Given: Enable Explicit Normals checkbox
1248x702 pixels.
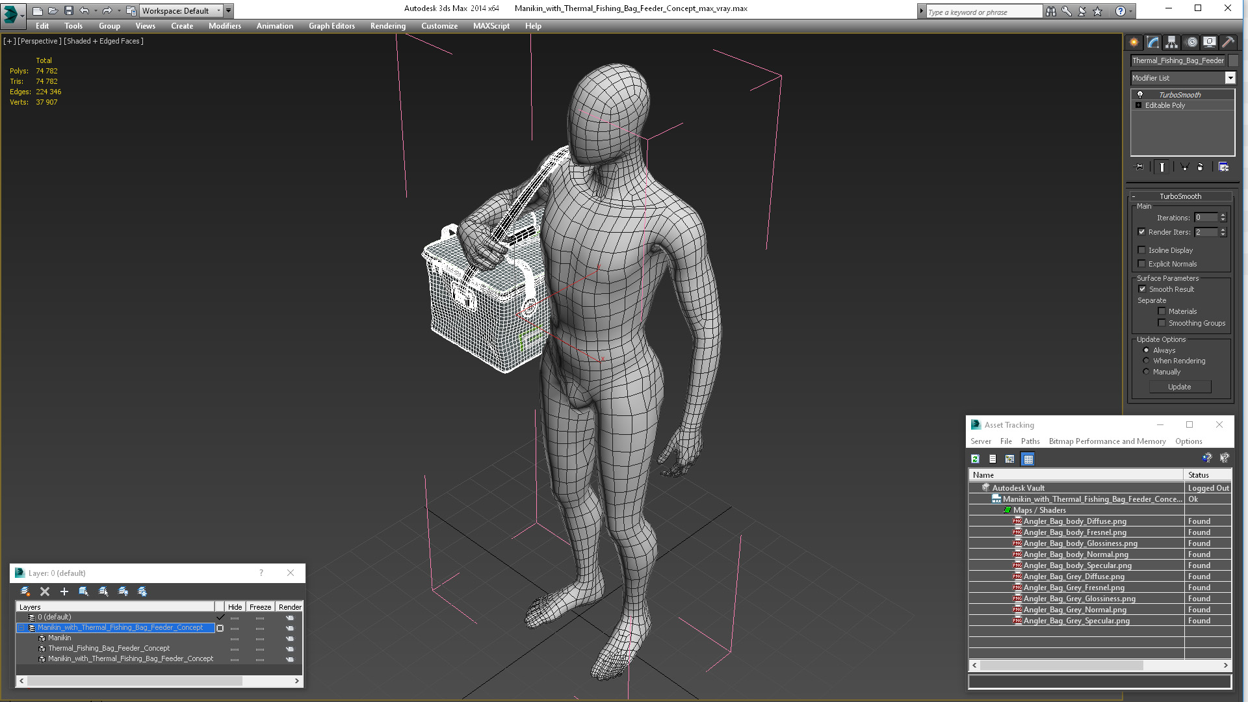Looking at the screenshot, I should point(1141,263).
